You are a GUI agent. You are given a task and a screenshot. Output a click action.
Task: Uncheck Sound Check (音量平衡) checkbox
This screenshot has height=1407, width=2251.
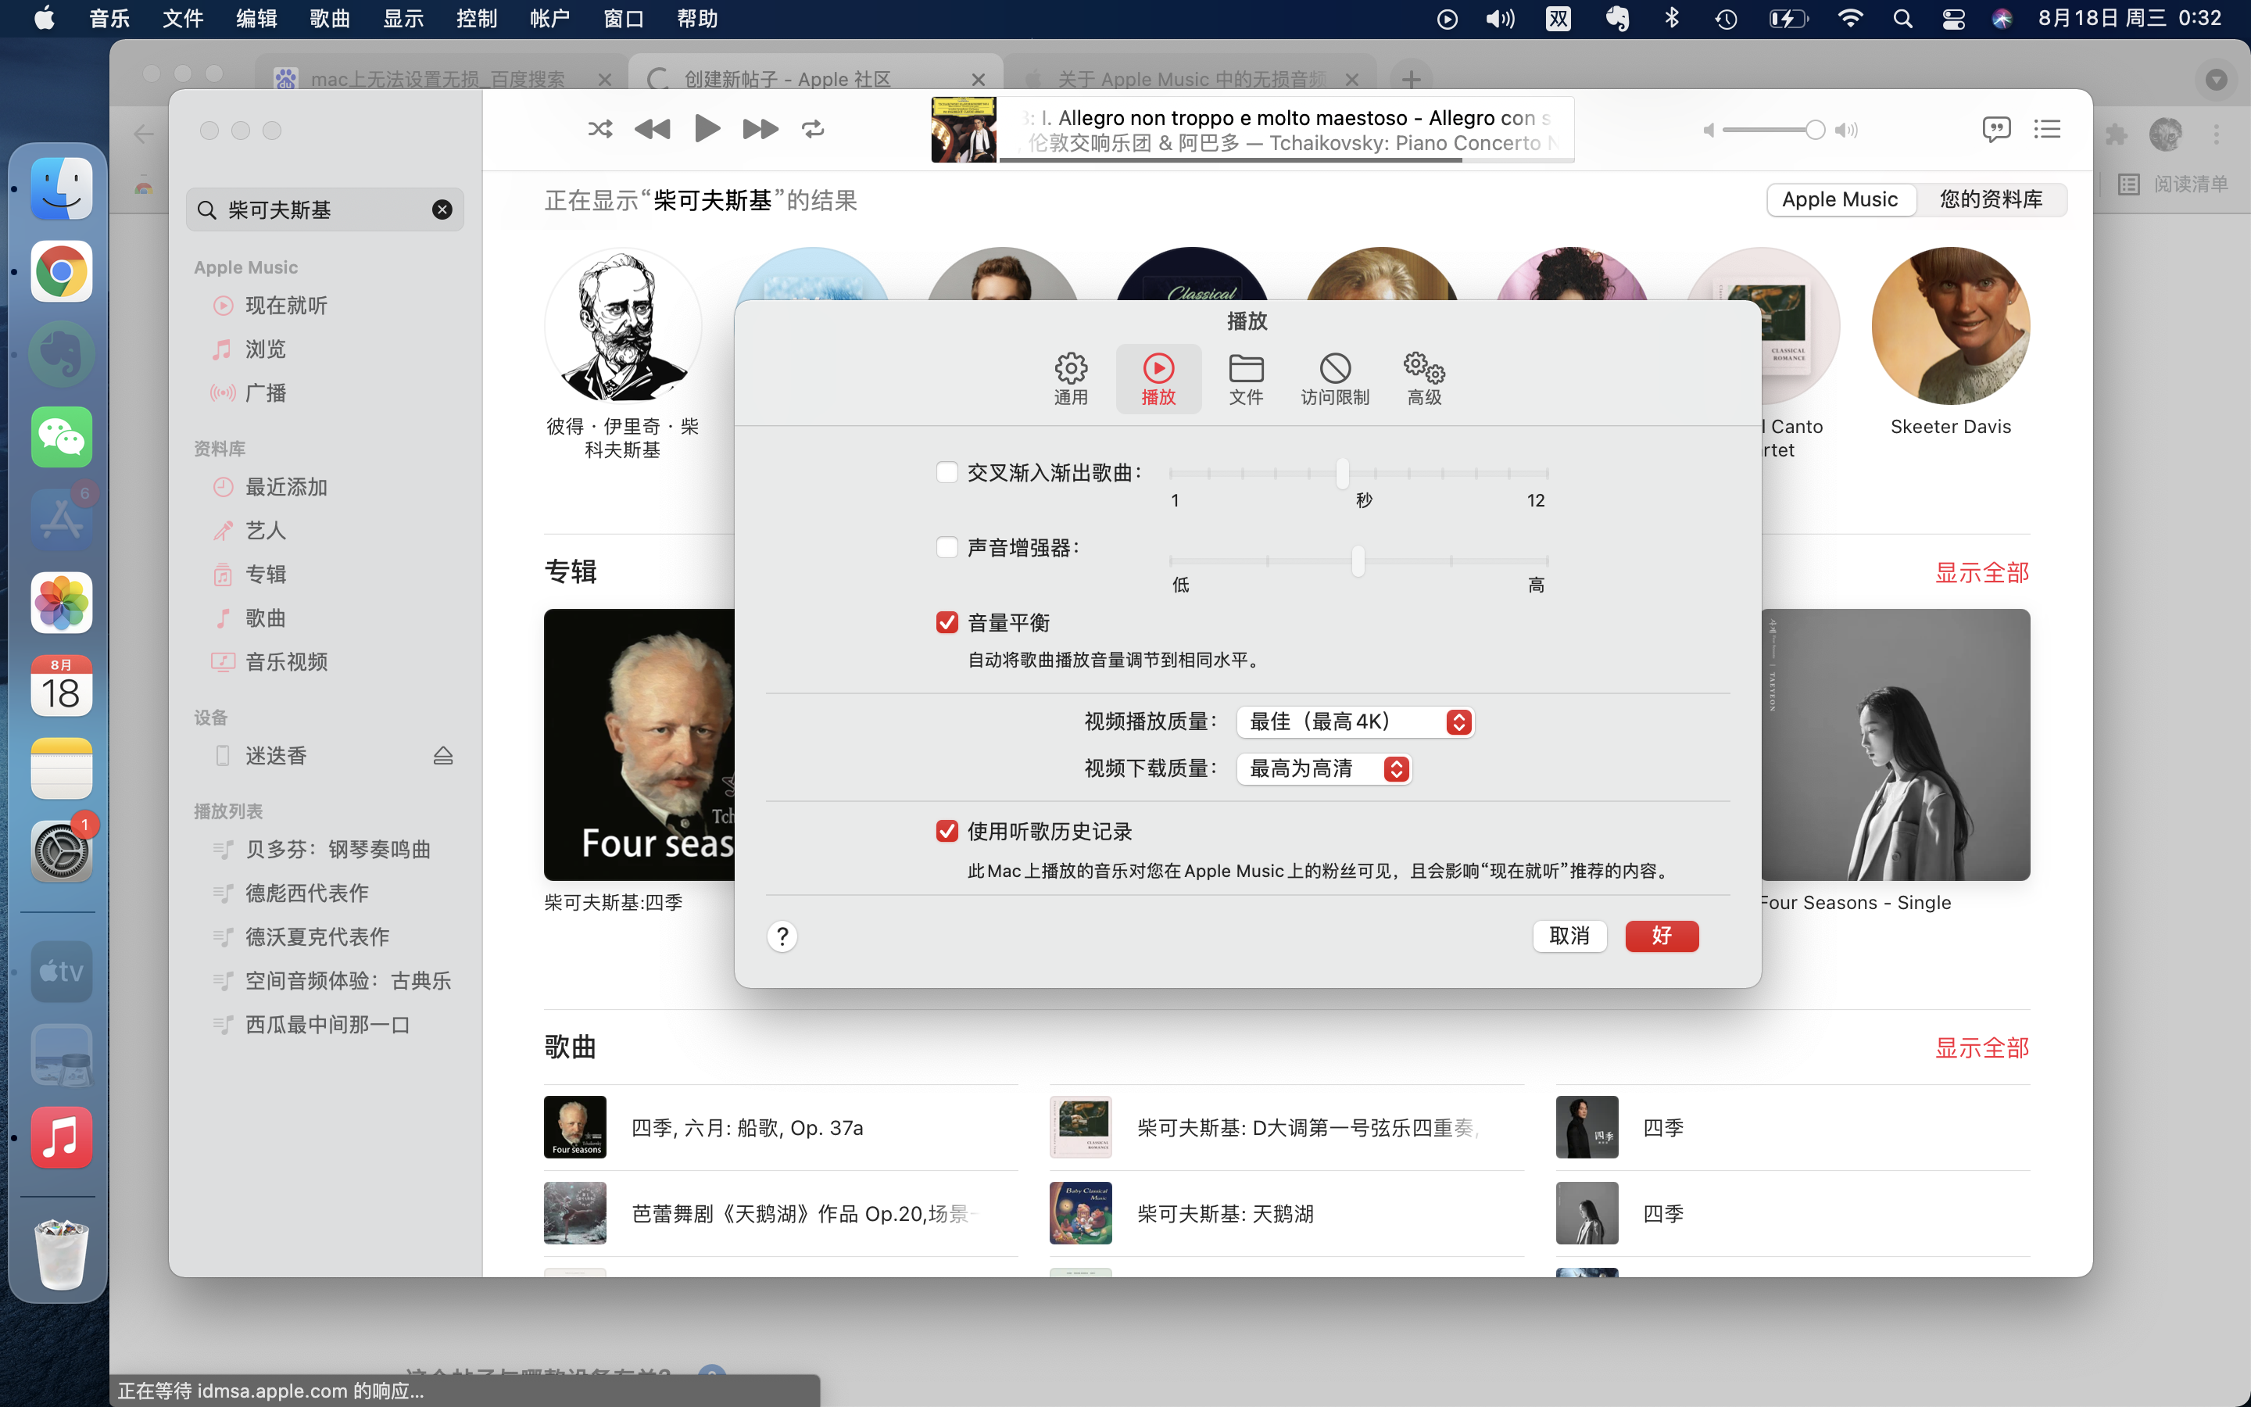pyautogui.click(x=947, y=622)
